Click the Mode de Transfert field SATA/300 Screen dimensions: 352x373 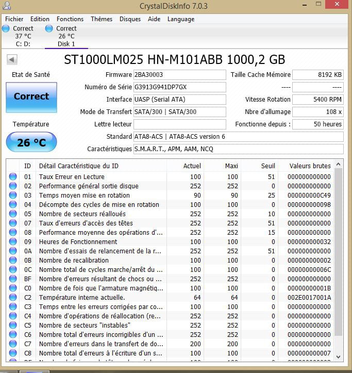click(x=180, y=112)
